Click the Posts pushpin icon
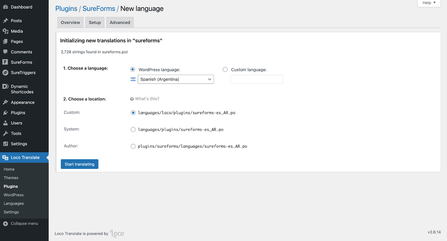The width and height of the screenshot is (447, 241). (x=5, y=21)
